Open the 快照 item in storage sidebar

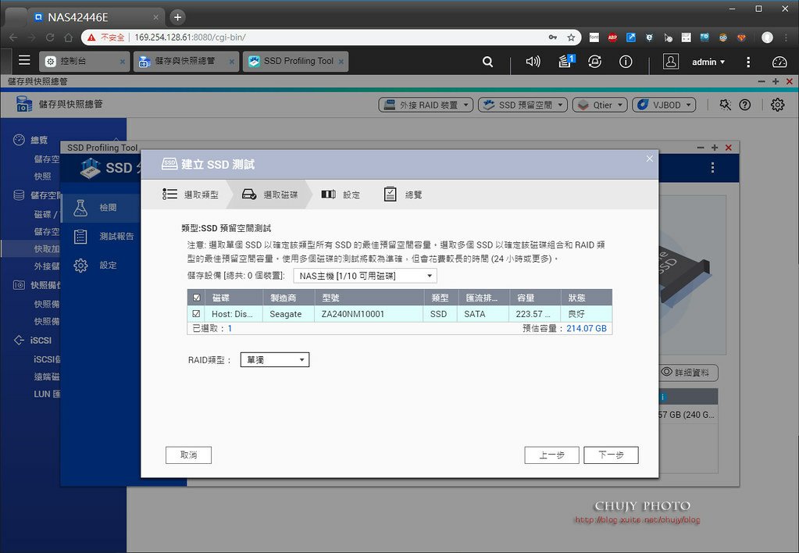pyautogui.click(x=43, y=177)
